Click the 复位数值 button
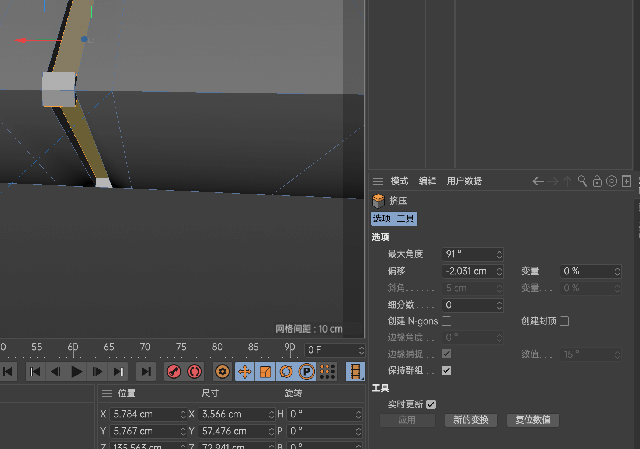The height and width of the screenshot is (449, 640). [x=533, y=420]
